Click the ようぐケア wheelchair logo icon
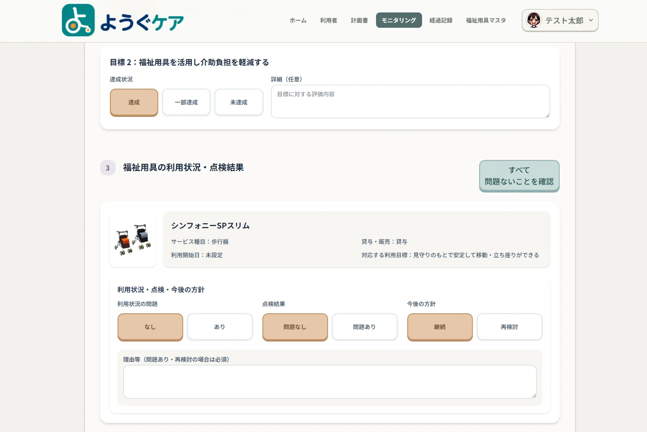Viewport: 647px width, 432px height. tap(78, 20)
